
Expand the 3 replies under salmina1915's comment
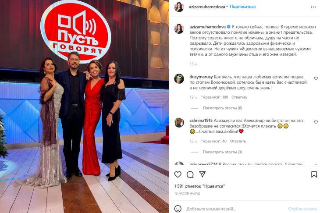click(x=222, y=152)
